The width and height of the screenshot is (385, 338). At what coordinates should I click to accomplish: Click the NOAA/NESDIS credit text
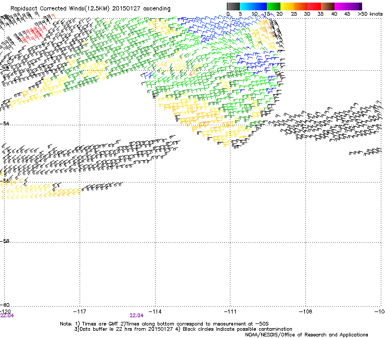pyautogui.click(x=306, y=335)
